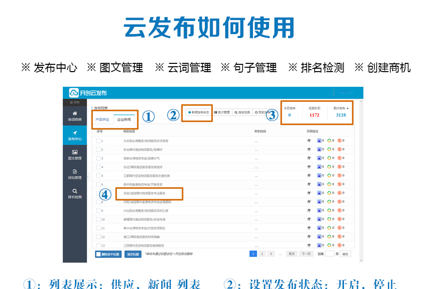The image size is (433, 289).
Task: Click the spider icon in row 1
Action: [x=309, y=140]
